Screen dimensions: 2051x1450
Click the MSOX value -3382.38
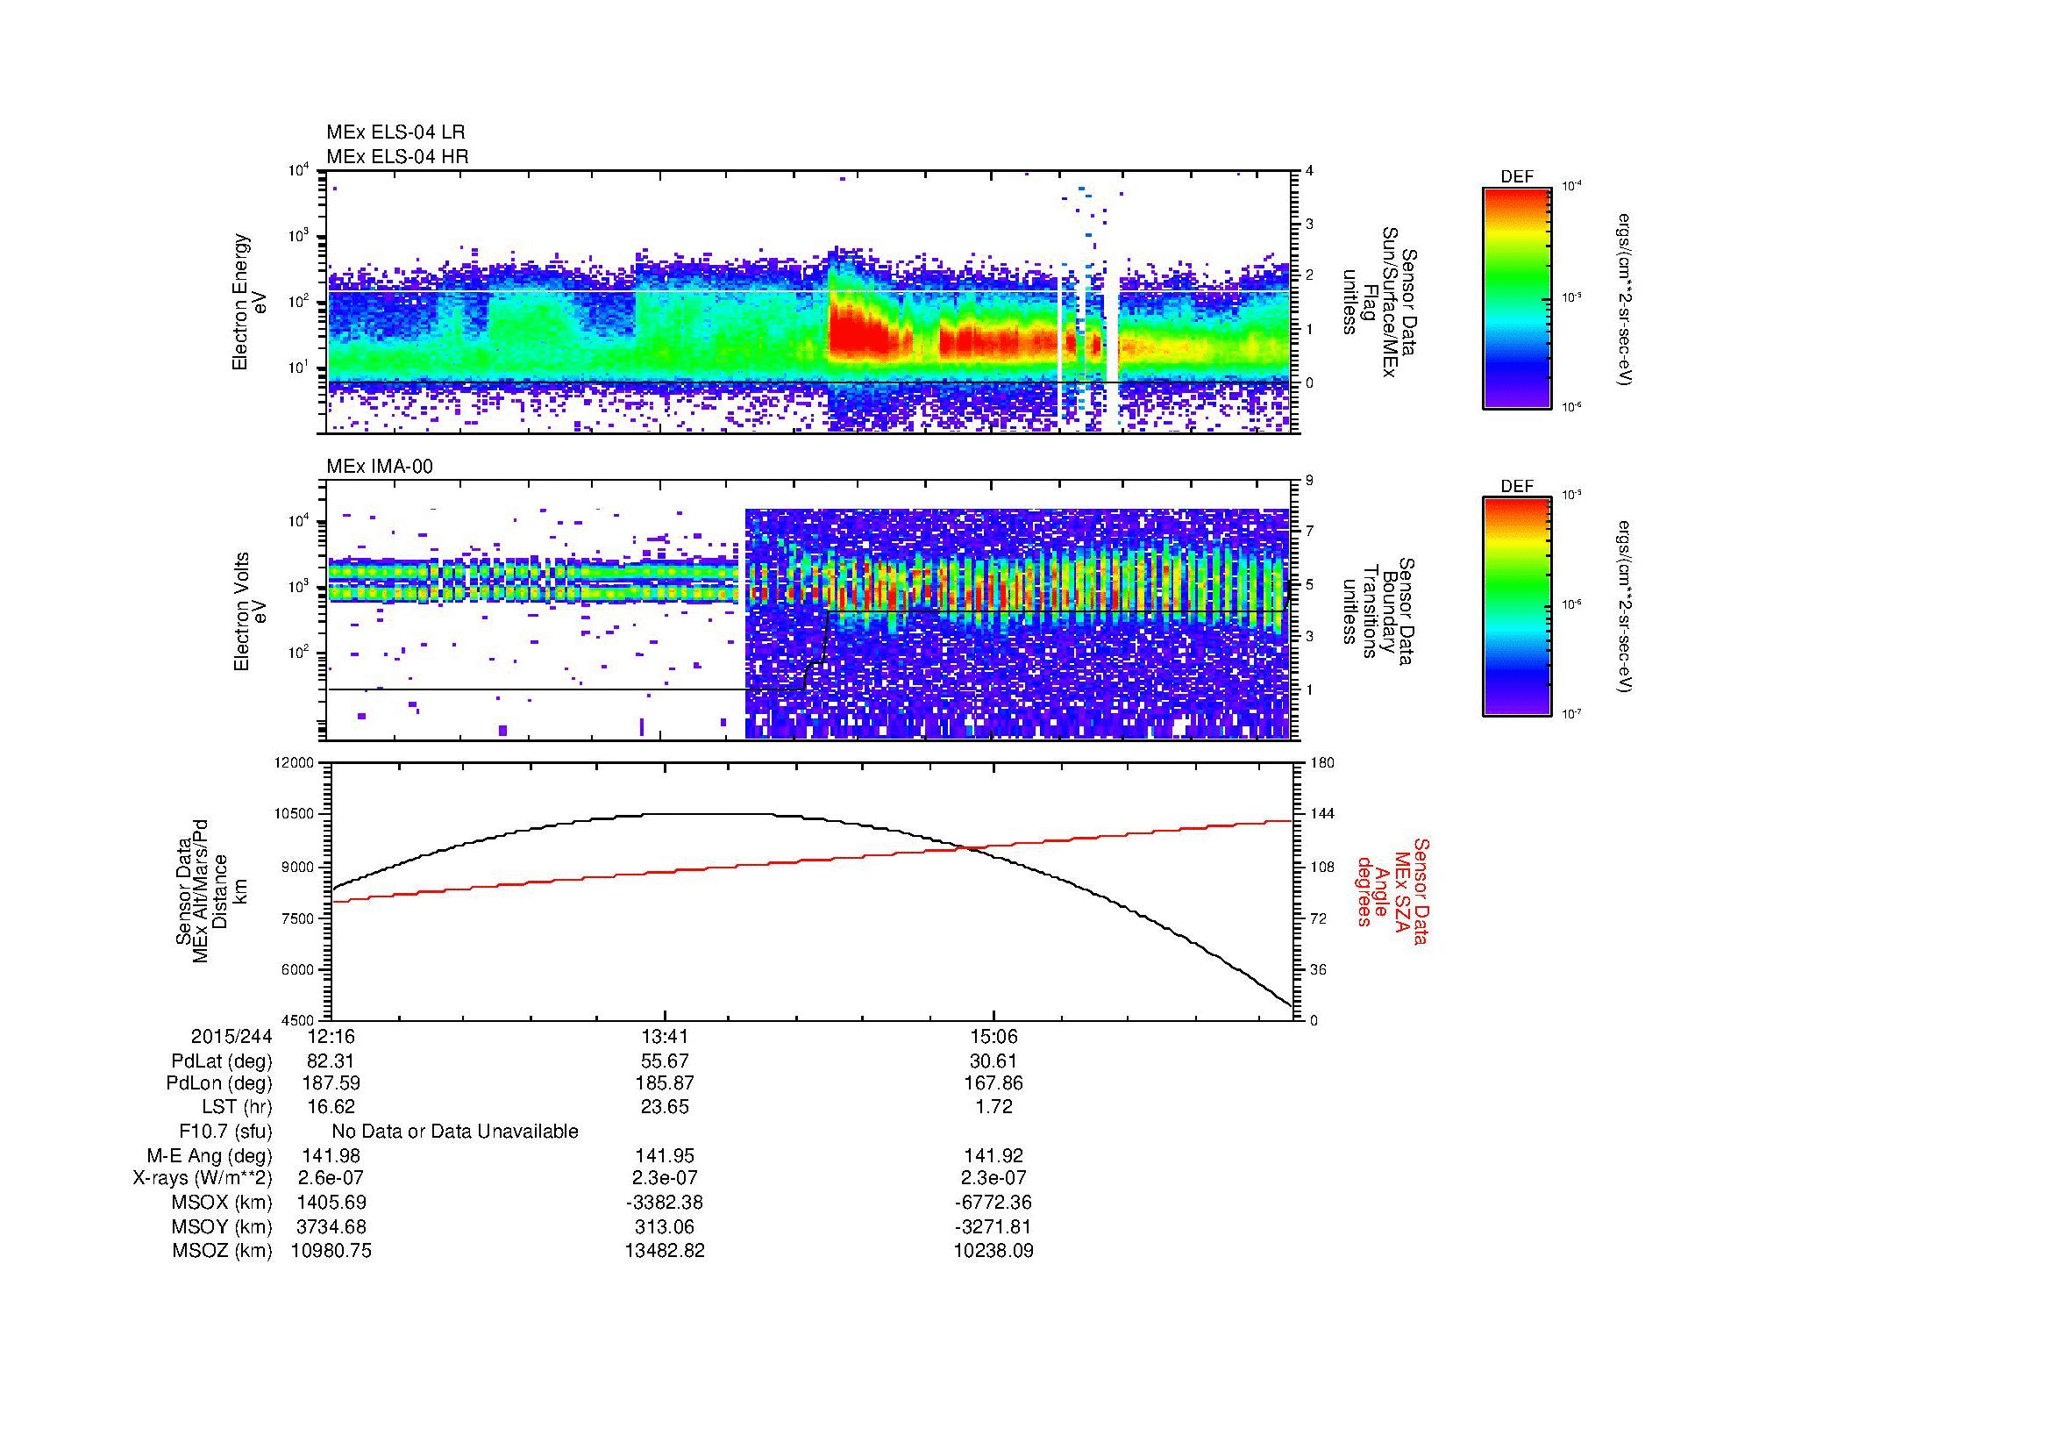coord(665,1203)
